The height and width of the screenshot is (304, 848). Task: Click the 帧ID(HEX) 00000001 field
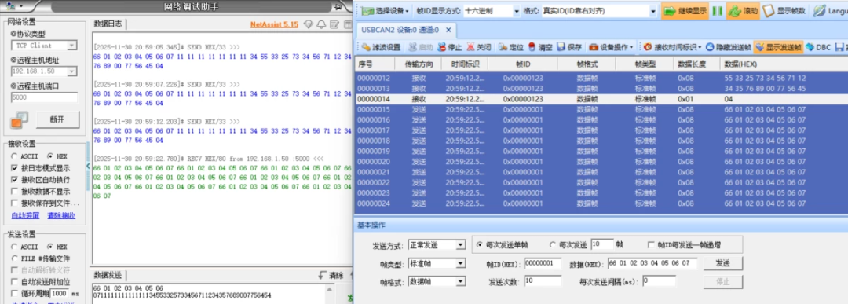coord(543,263)
